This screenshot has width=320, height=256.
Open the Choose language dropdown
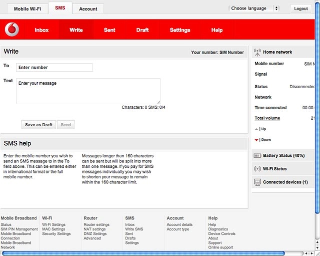pyautogui.click(x=254, y=9)
